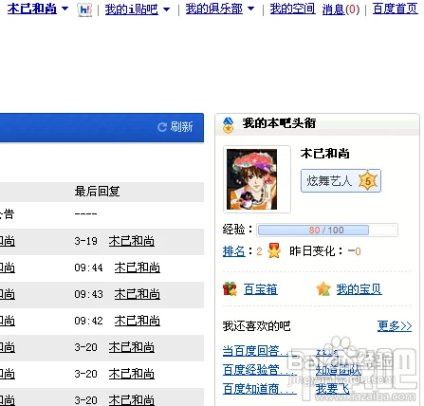Open last-reply author 木已和尚 in 09:44 row
424x406 pixels.
pyautogui.click(x=138, y=268)
